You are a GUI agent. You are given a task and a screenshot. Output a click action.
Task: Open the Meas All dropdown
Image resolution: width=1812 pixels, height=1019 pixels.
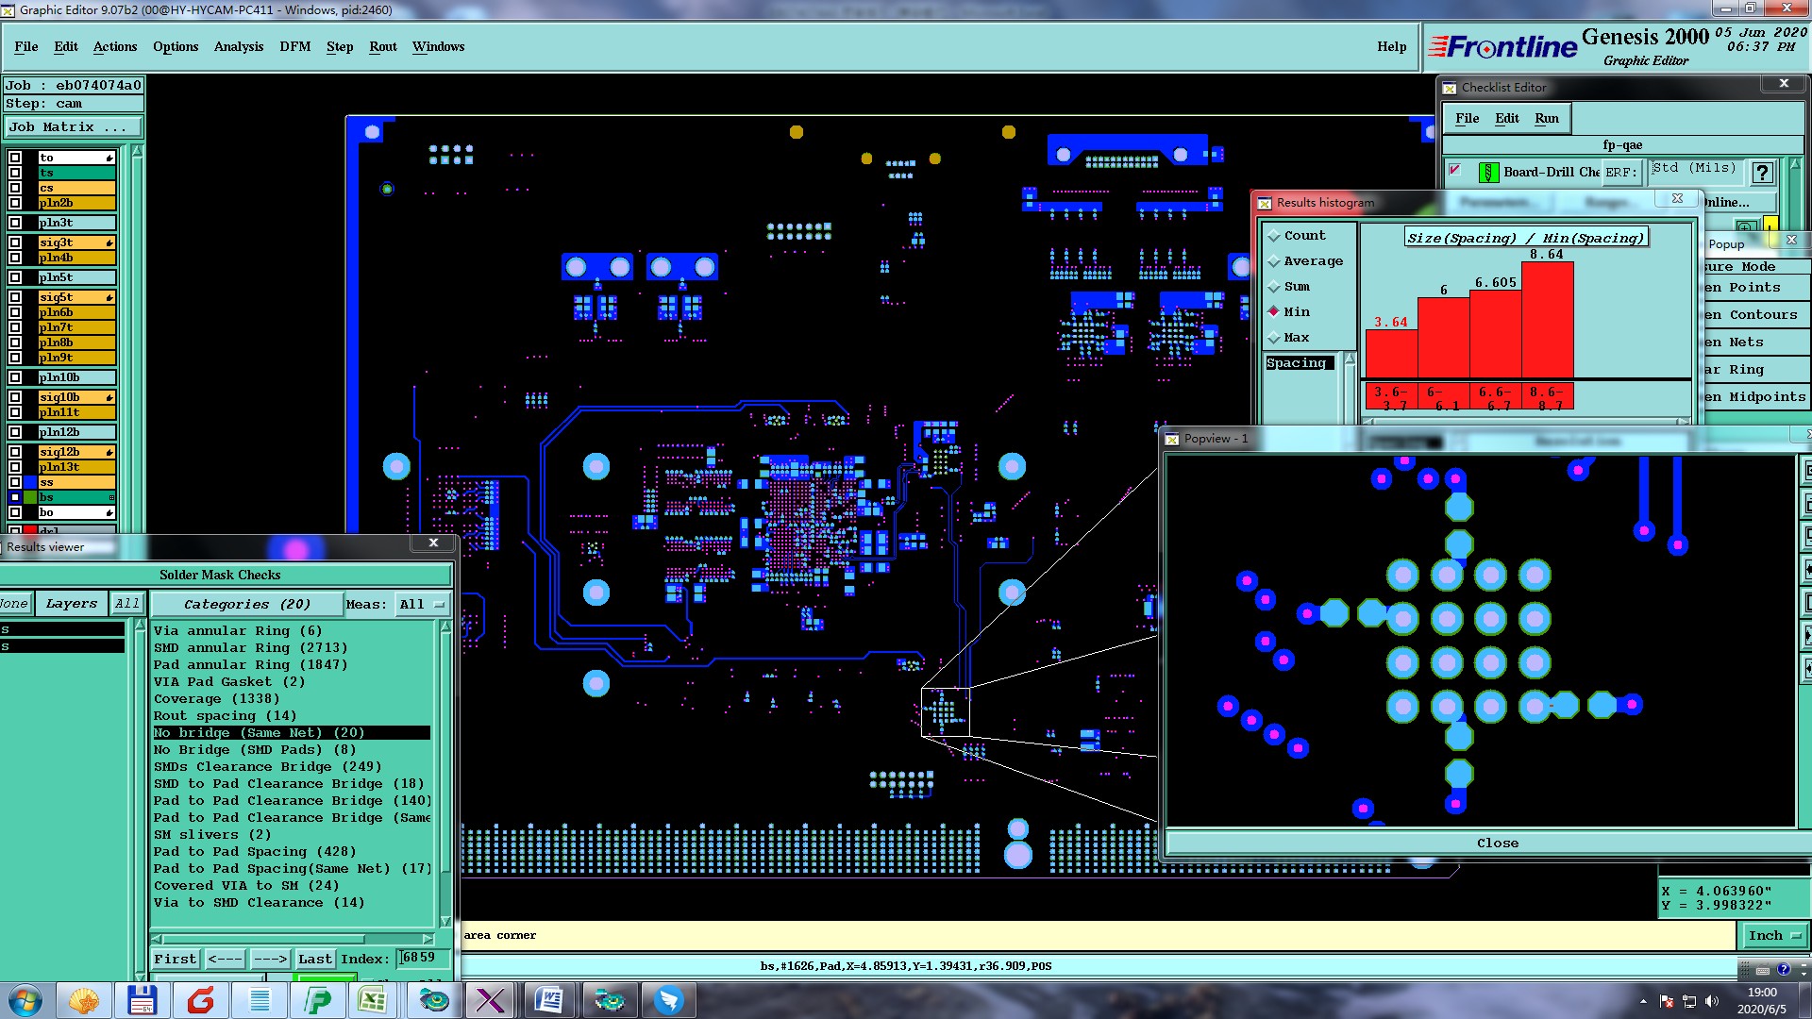click(422, 604)
